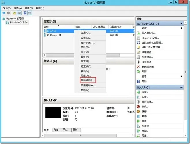190x144 pixels.
Task: Choose 关机(W)... from context menu
Action: coord(90,47)
